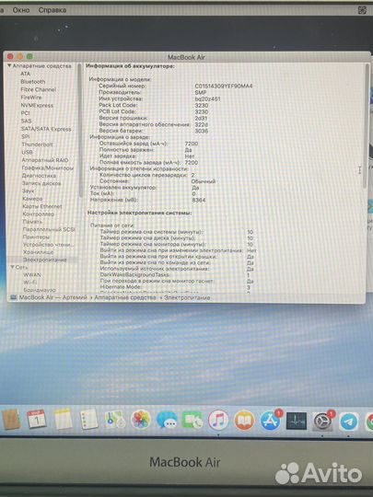Collapse the Сеть section triangle

point(12,268)
